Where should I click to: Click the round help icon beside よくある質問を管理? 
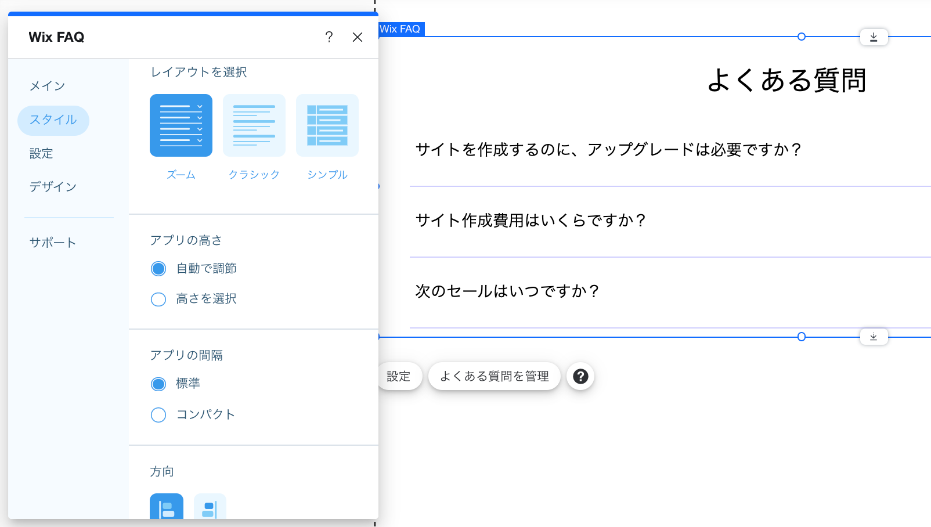pyautogui.click(x=580, y=376)
